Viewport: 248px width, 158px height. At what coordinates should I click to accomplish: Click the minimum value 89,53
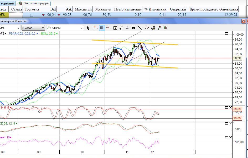(106, 15)
